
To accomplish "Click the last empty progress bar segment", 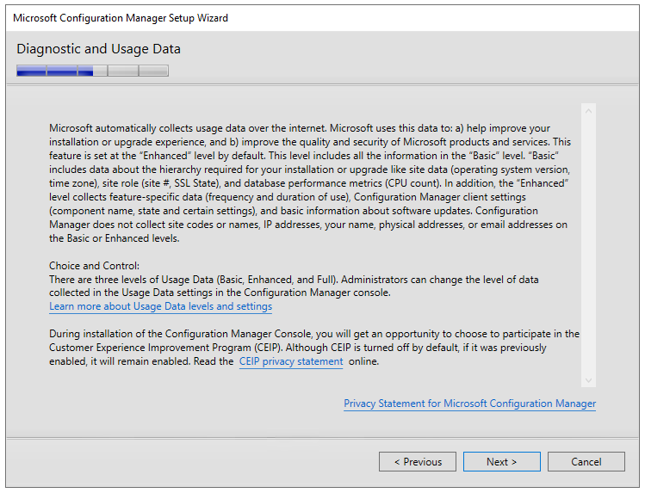I will pos(153,71).
